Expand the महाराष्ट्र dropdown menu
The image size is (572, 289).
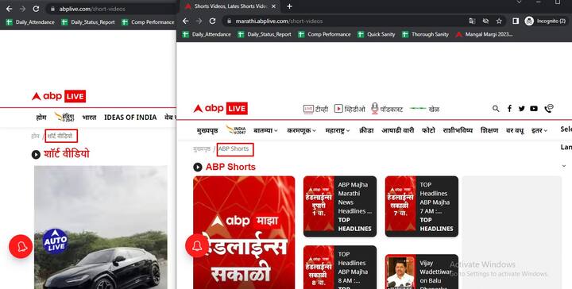338,130
